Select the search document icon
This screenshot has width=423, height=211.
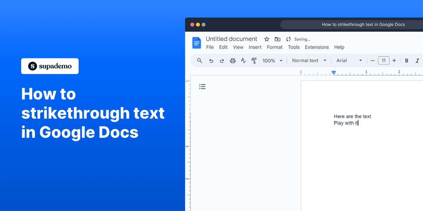click(x=200, y=60)
